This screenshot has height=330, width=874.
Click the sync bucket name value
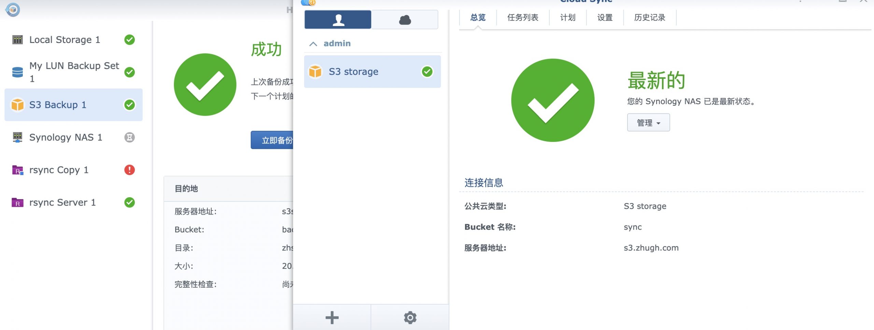pyautogui.click(x=633, y=227)
